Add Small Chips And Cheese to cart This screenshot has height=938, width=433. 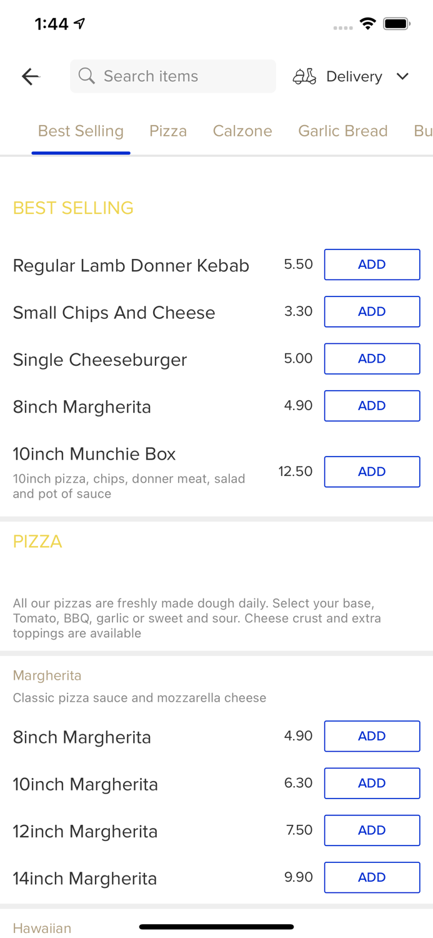[372, 311]
